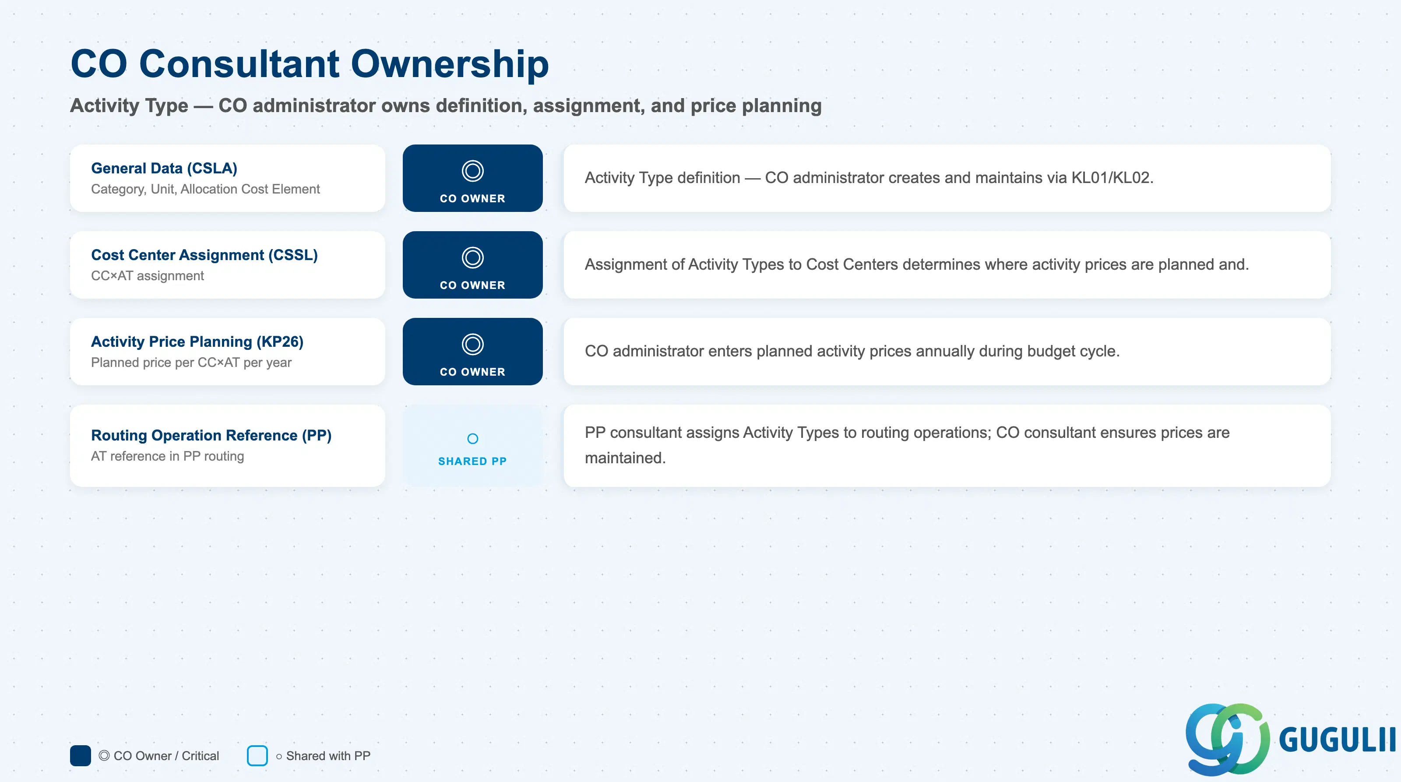Screen dimensions: 1401x782
Task: Click the dark blue CO Owner legend swatch
Action: [x=81, y=755]
